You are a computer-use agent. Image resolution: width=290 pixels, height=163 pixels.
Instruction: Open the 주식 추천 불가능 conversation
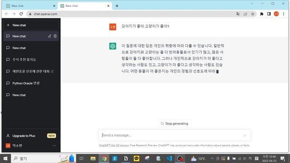(x=31, y=59)
